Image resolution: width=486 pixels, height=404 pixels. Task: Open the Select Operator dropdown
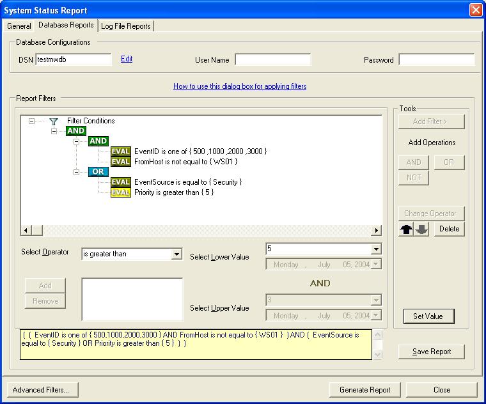click(177, 254)
